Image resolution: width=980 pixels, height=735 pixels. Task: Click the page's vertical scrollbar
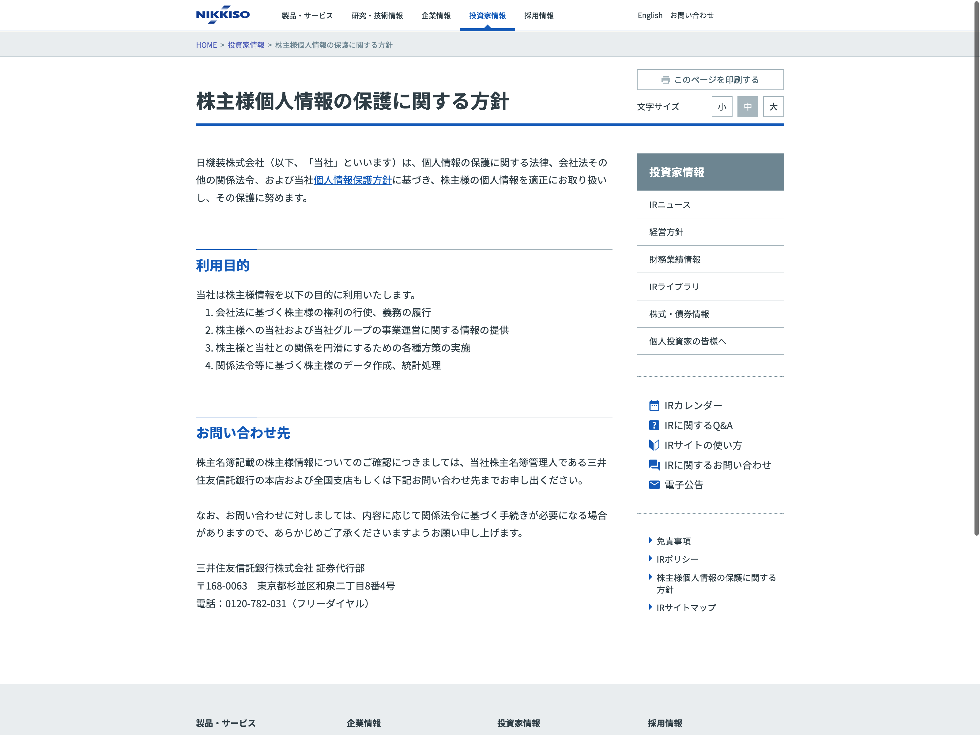click(x=976, y=266)
